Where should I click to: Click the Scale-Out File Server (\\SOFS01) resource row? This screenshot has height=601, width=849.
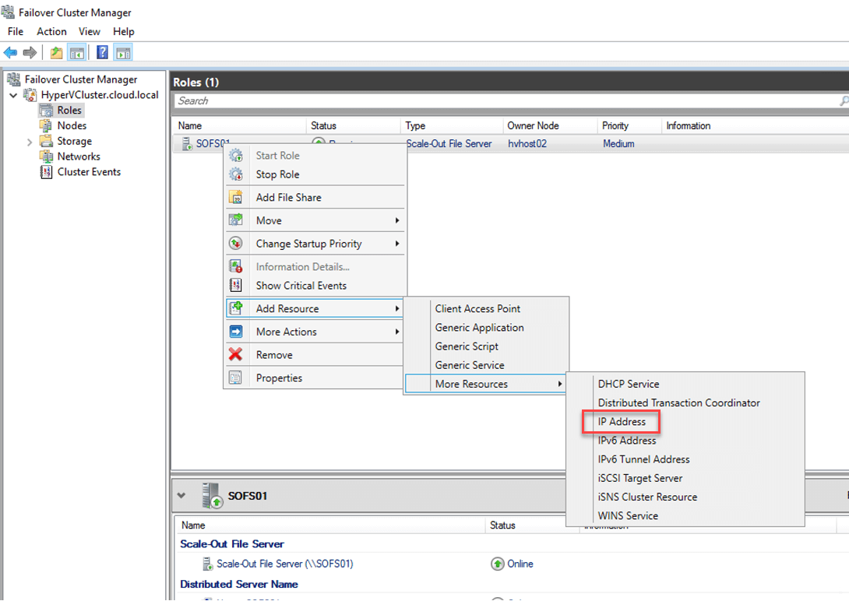(285, 564)
